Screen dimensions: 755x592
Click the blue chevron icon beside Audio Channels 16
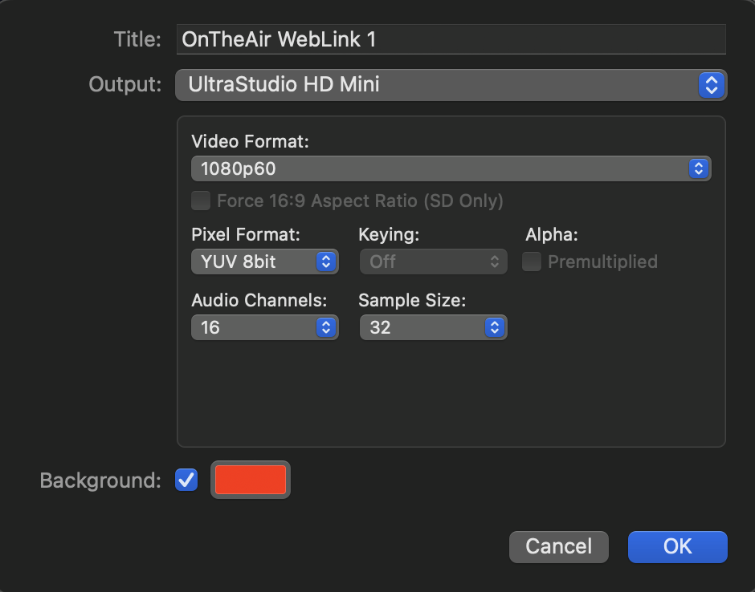click(x=326, y=327)
